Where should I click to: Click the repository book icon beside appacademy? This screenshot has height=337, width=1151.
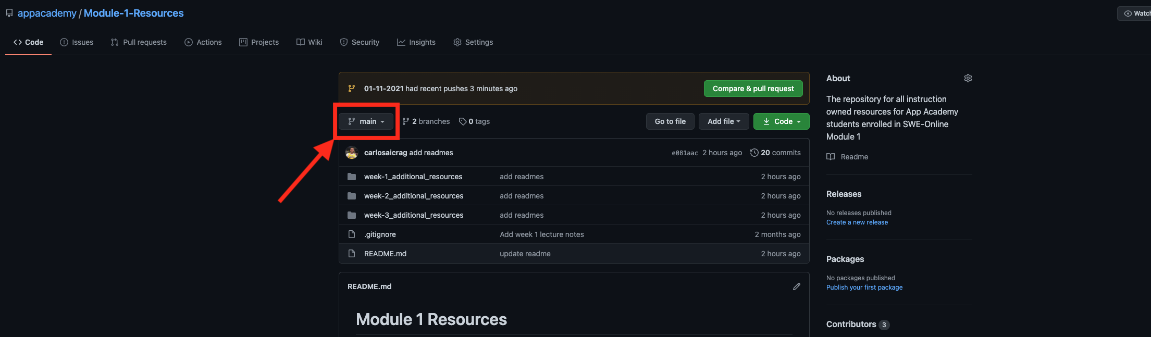coord(9,13)
